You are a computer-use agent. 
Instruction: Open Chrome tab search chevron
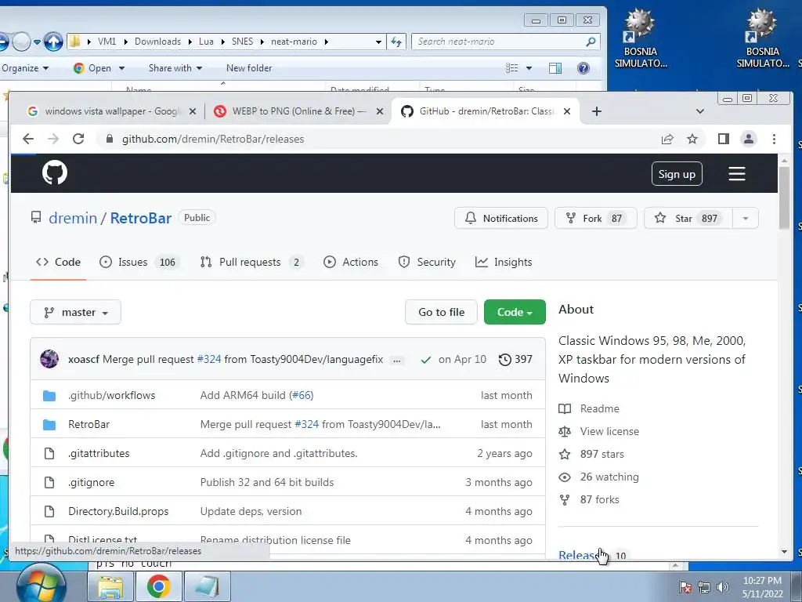[699, 111]
